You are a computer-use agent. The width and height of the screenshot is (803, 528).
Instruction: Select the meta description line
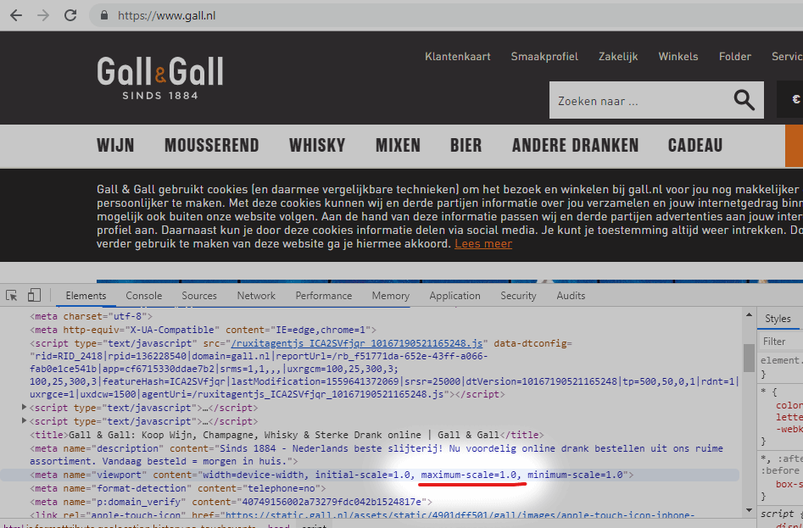pyautogui.click(x=376, y=454)
